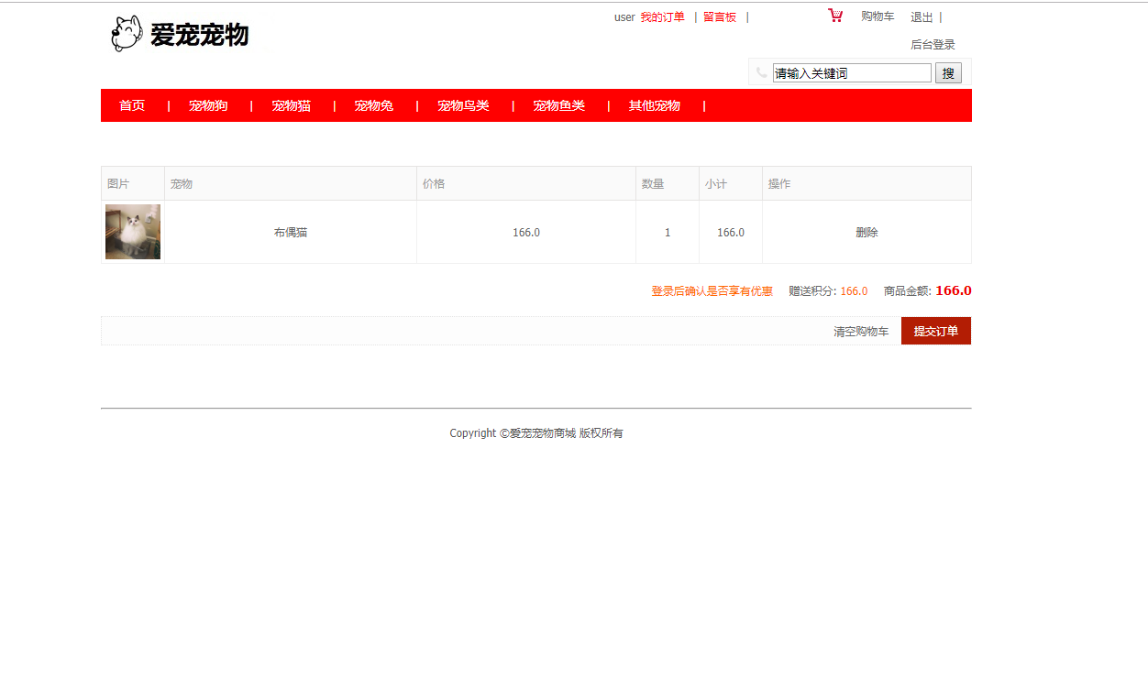Go to the 首页 home tab
The width and height of the screenshot is (1148, 689).
pyautogui.click(x=131, y=105)
